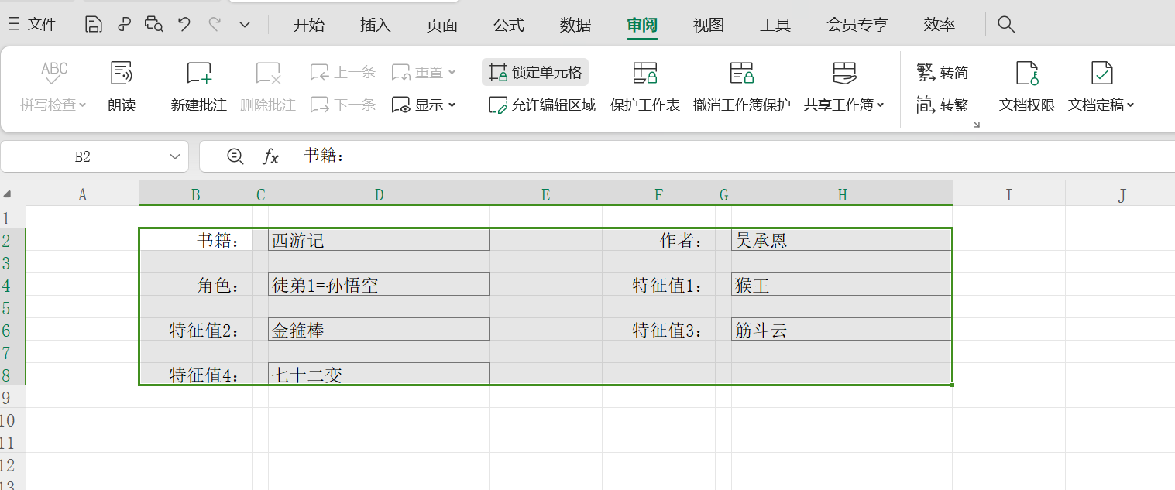Click the zoom magnifier in formula bar
Image resolution: width=1175 pixels, height=490 pixels.
(235, 156)
